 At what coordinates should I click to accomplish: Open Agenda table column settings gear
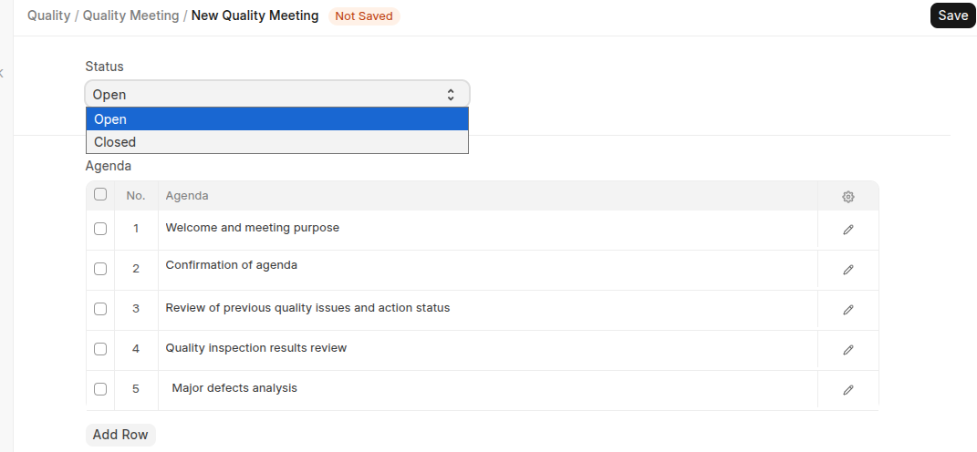[847, 197]
